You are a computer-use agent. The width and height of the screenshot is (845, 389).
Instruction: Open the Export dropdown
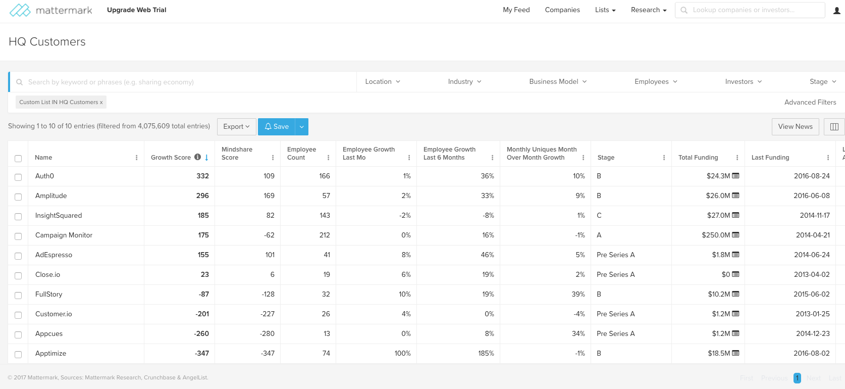pyautogui.click(x=236, y=127)
